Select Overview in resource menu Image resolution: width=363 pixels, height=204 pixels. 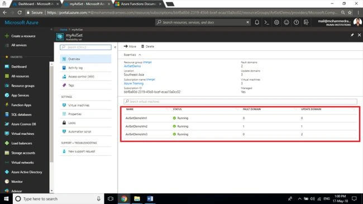click(85, 59)
